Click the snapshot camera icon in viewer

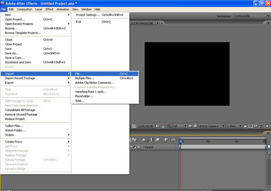coord(157,126)
